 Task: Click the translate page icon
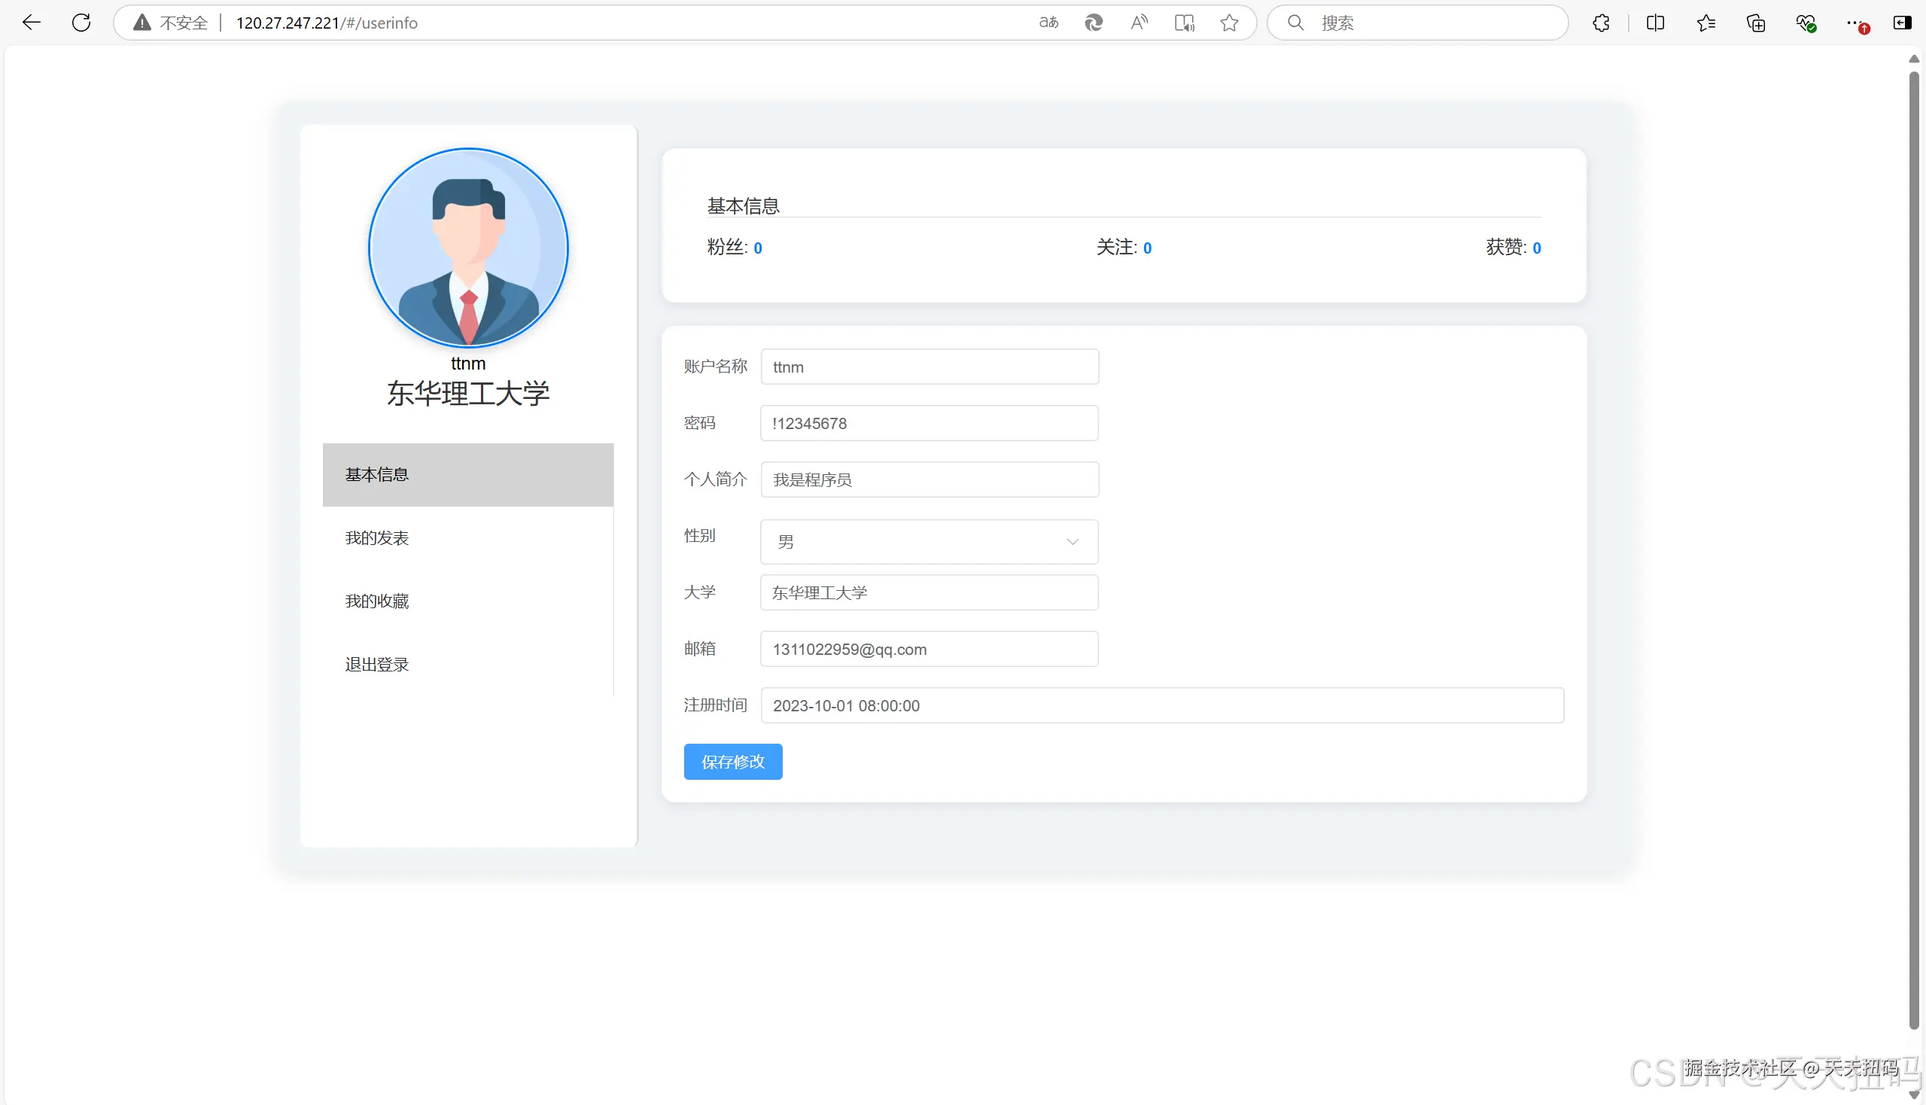pyautogui.click(x=1048, y=23)
